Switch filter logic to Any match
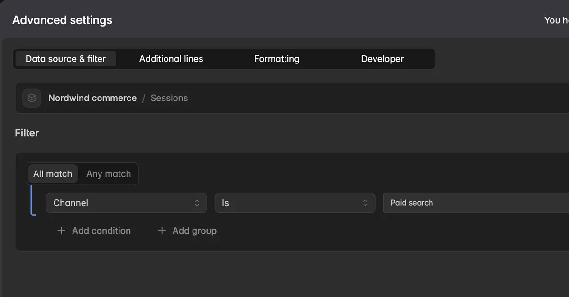This screenshot has height=297, width=569. click(x=109, y=174)
